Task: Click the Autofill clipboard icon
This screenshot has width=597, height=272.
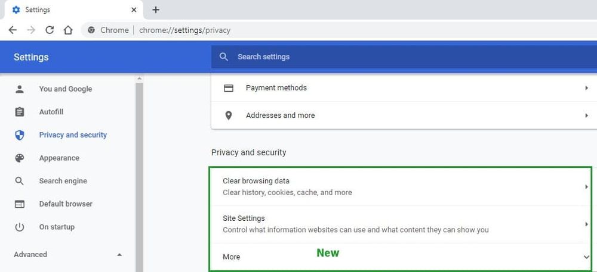Action: coord(20,112)
